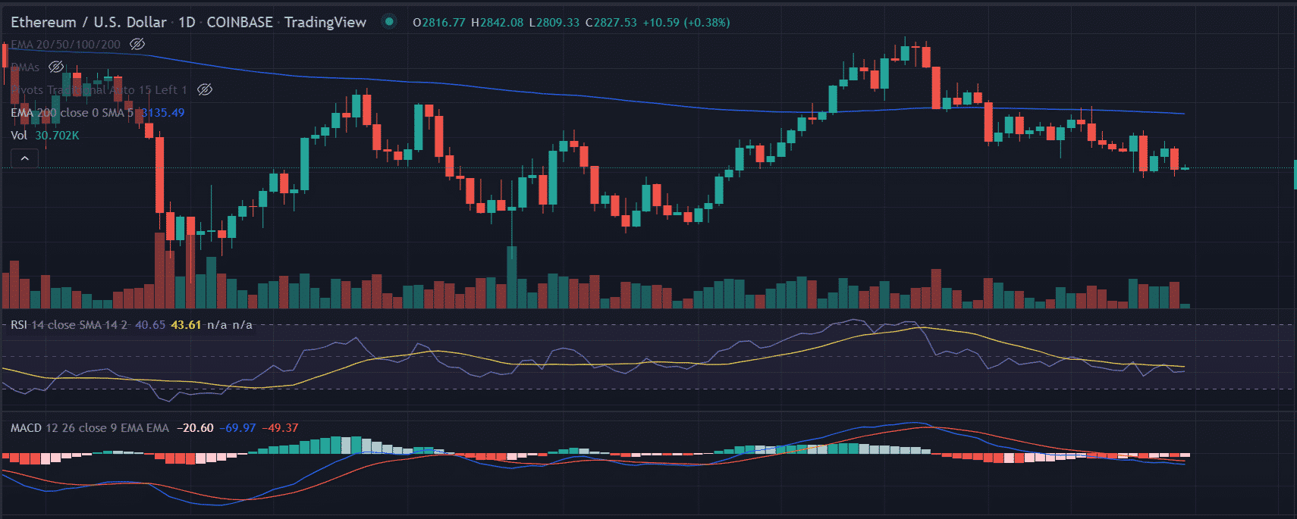Unhide the Pivots Traditional indicator

click(205, 90)
